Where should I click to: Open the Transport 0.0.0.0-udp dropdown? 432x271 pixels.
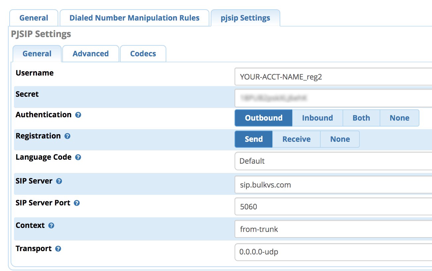click(333, 252)
